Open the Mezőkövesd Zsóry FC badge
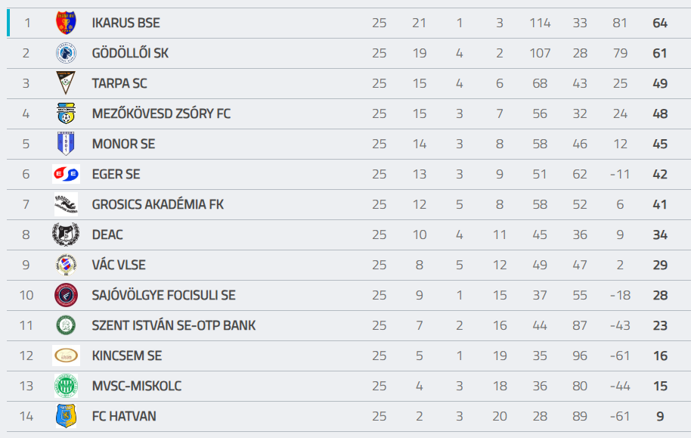This screenshot has width=691, height=438. coord(66,113)
